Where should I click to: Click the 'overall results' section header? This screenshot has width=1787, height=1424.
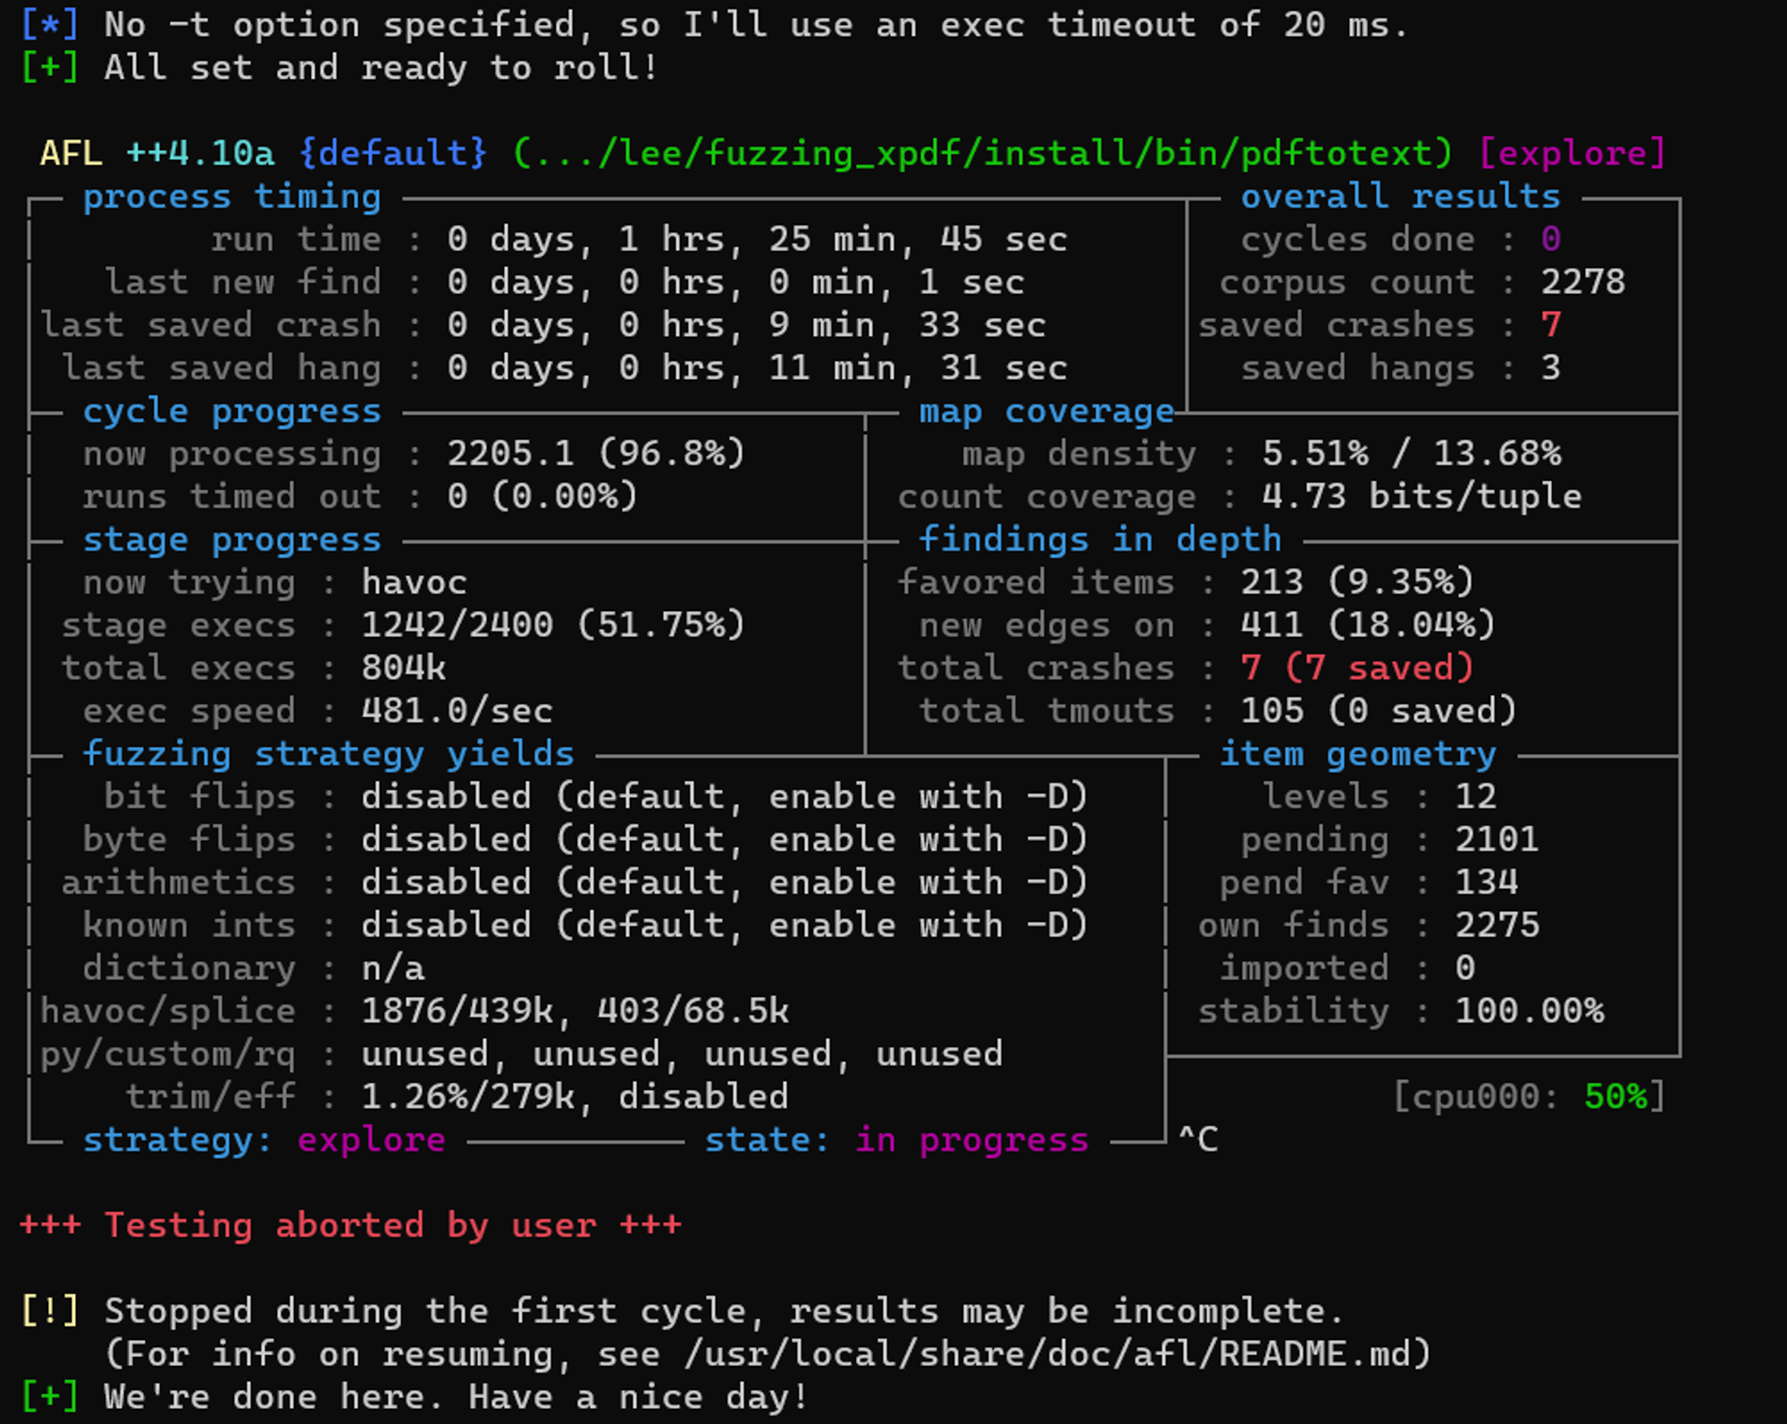tap(1400, 197)
